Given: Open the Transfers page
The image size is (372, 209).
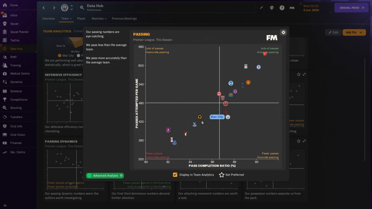Looking at the screenshot, I should click(x=16, y=117).
